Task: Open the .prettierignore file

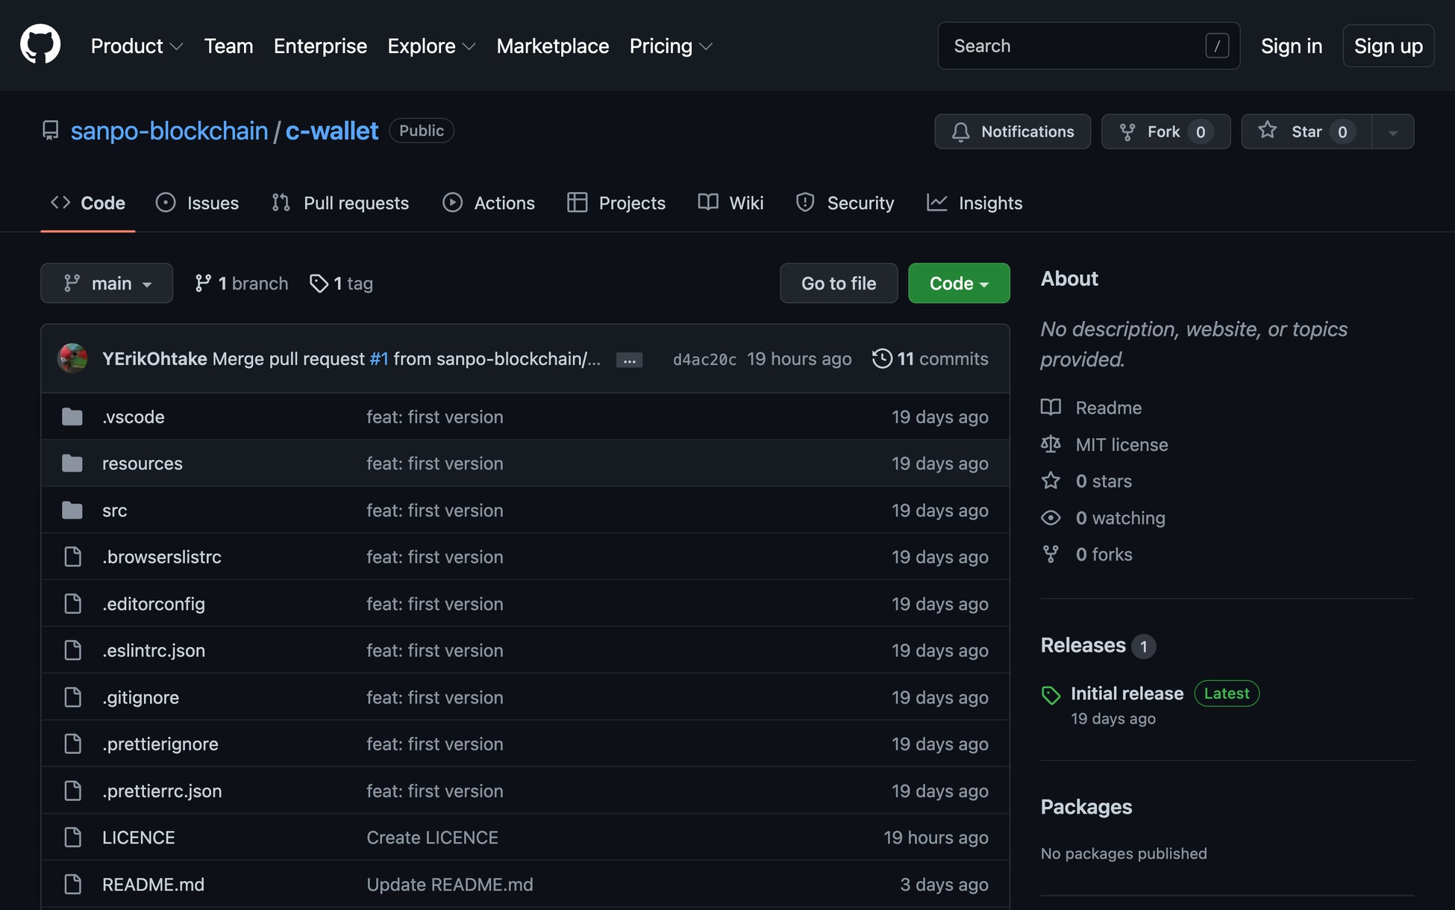Action: tap(160, 744)
